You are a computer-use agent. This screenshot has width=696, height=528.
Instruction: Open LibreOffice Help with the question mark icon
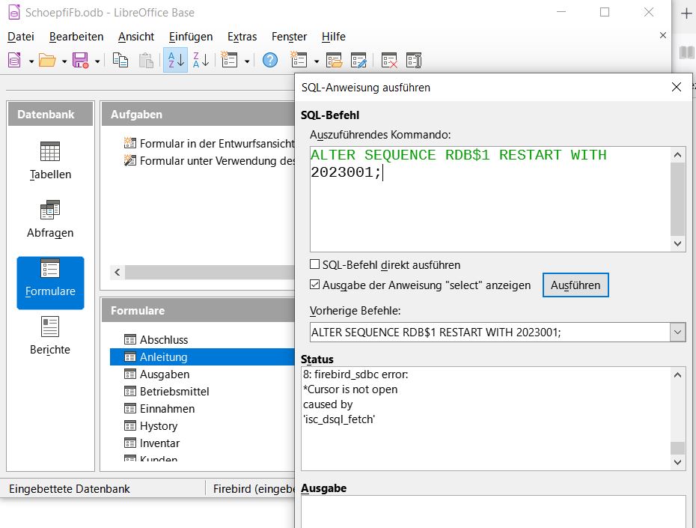270,60
